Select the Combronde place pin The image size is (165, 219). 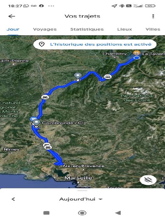tap(36, 124)
